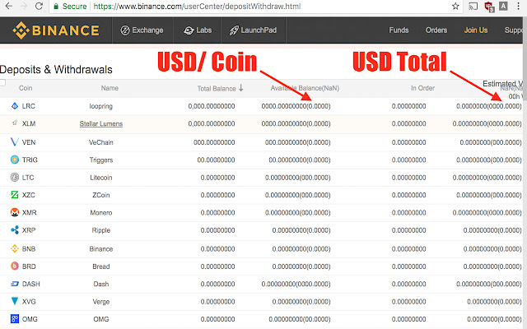The image size is (527, 329).
Task: Click the OMG coin icon
Action: [15, 318]
